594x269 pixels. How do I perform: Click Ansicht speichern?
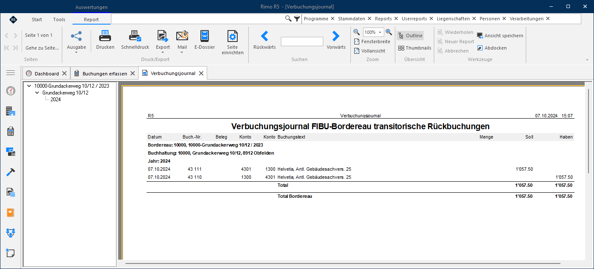coord(500,36)
